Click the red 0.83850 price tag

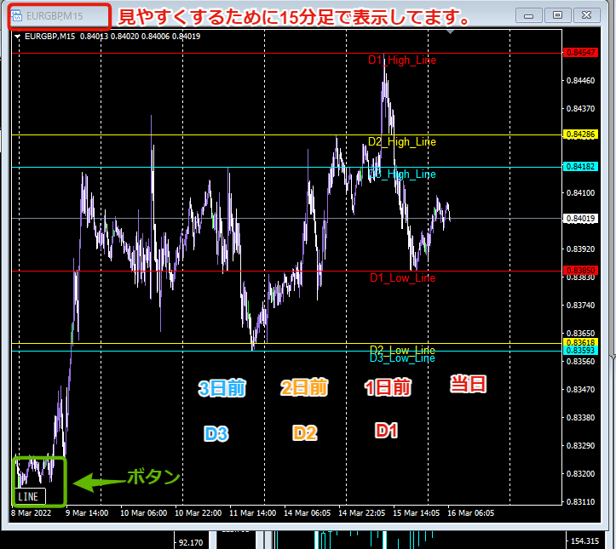[581, 270]
